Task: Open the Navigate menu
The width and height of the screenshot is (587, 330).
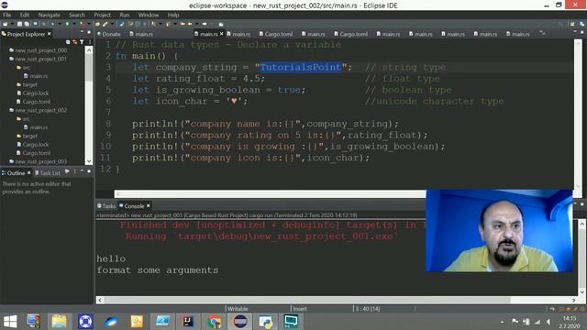Action: coord(49,15)
